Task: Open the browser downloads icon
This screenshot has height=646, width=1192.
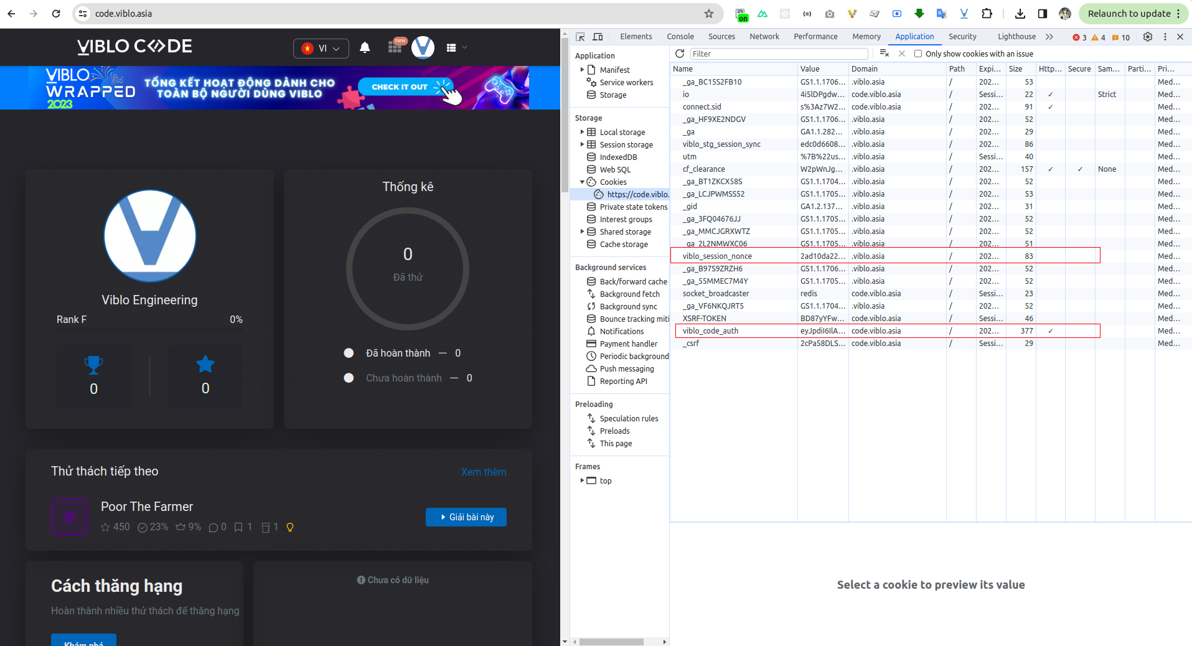Action: tap(1020, 13)
